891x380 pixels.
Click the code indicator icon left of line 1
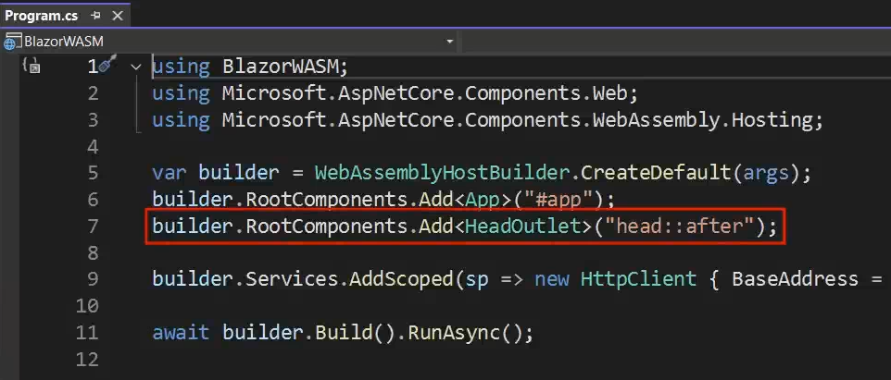pyautogui.click(x=31, y=66)
